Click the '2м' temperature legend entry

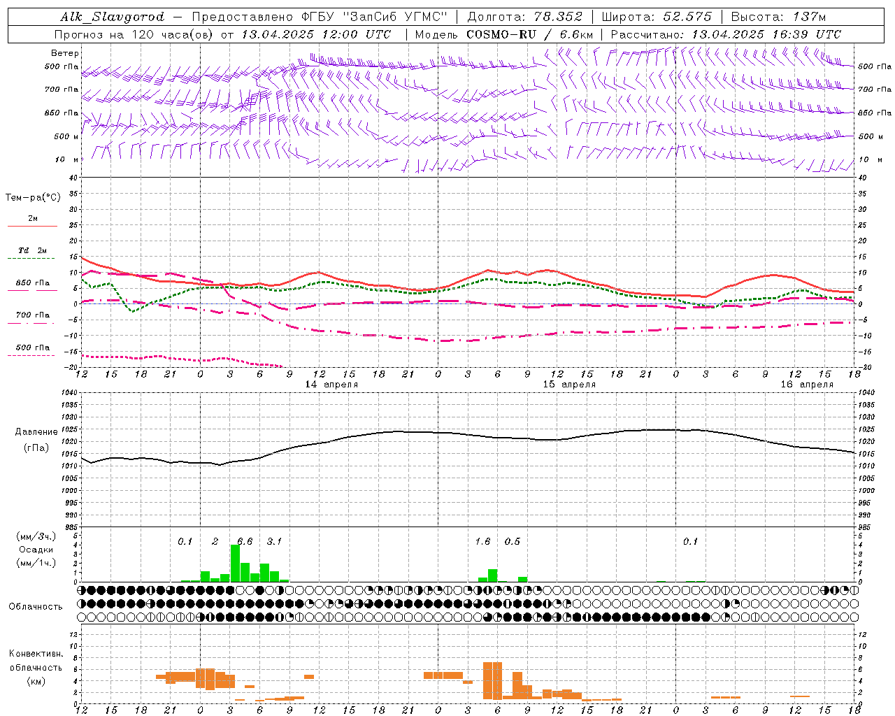pyautogui.click(x=33, y=219)
